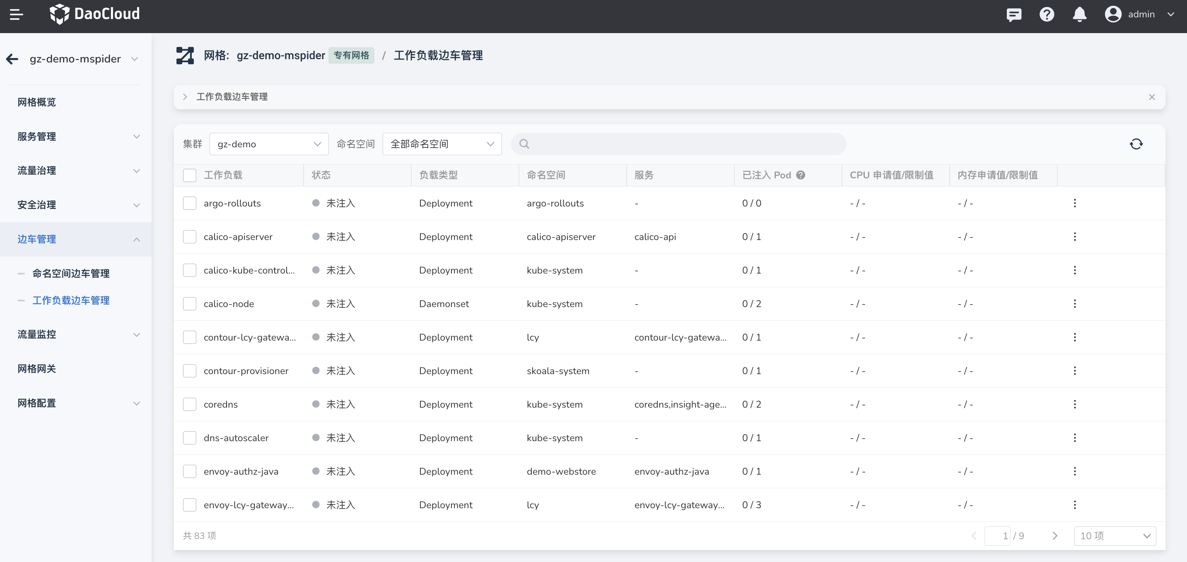The height and width of the screenshot is (562, 1187).
Task: Go back using the left arrow icon
Action: 12,59
